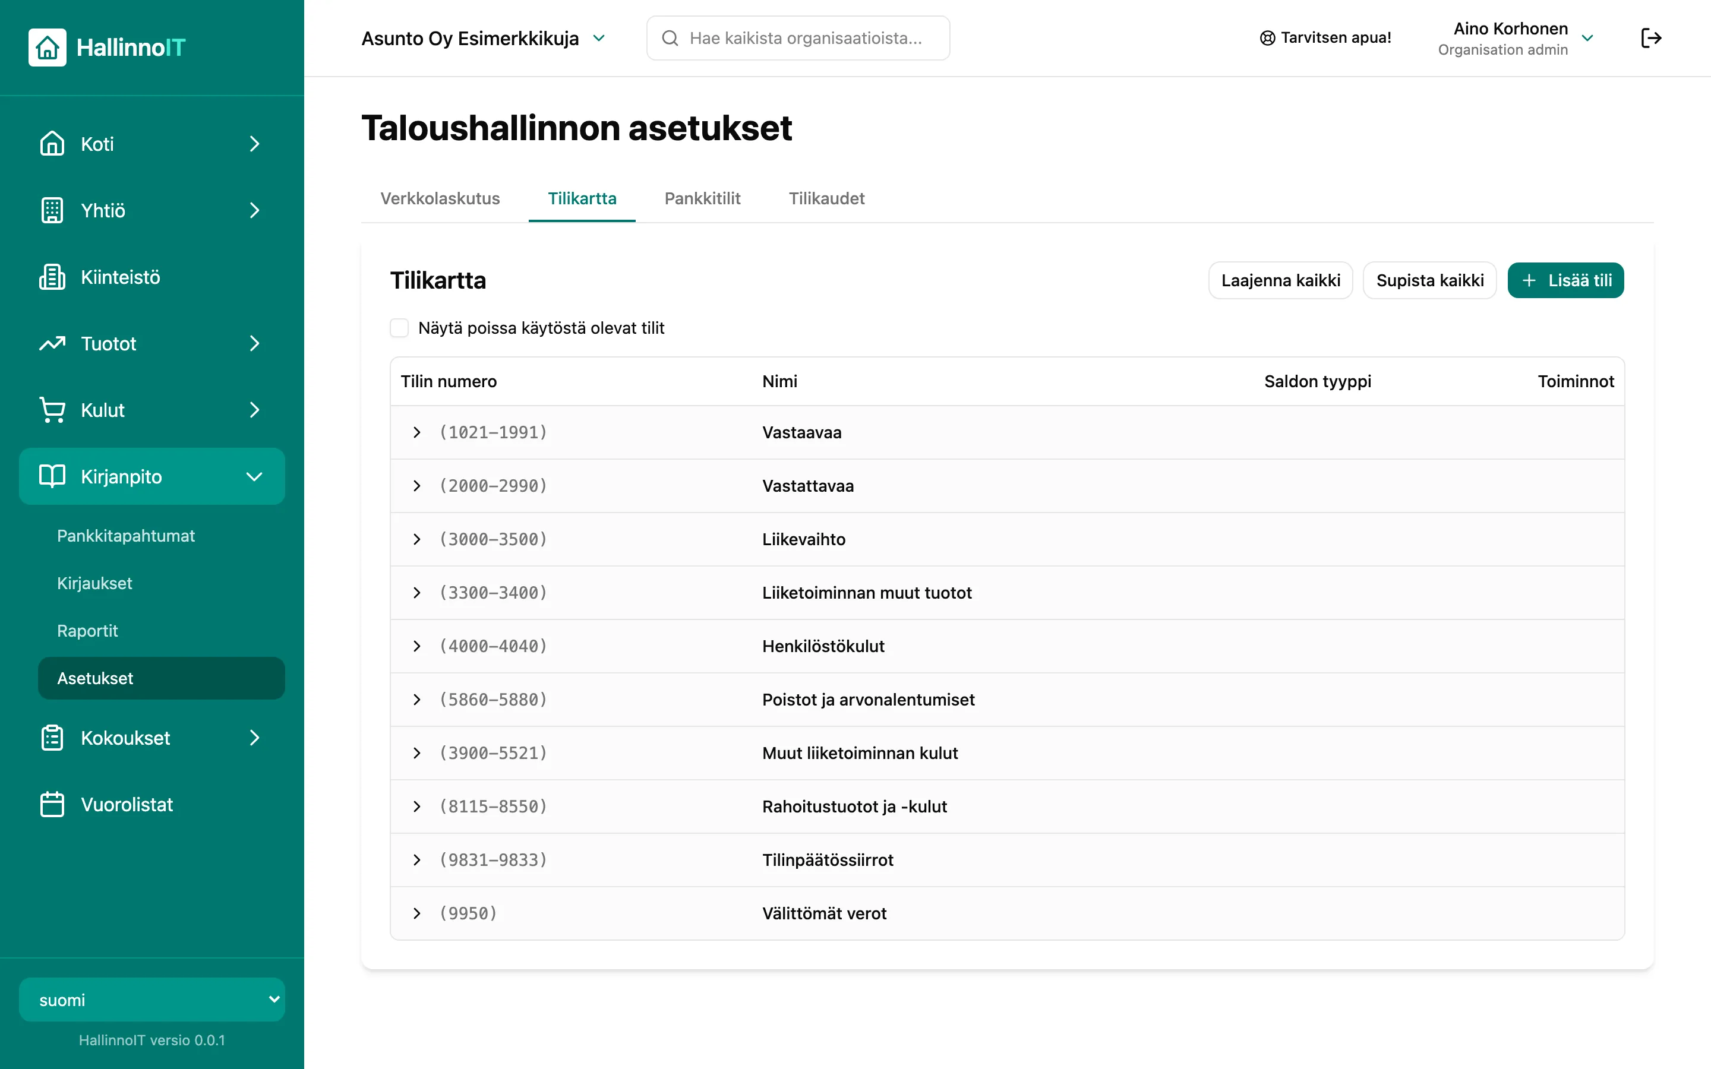Expand the Rahoitustuotot ja -kulut group
The height and width of the screenshot is (1069, 1711).
point(416,807)
